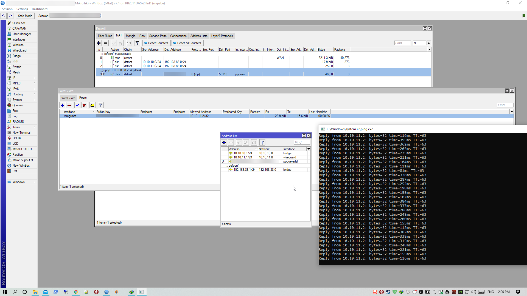Disable selected WireGuard peer red cross

coord(84,105)
